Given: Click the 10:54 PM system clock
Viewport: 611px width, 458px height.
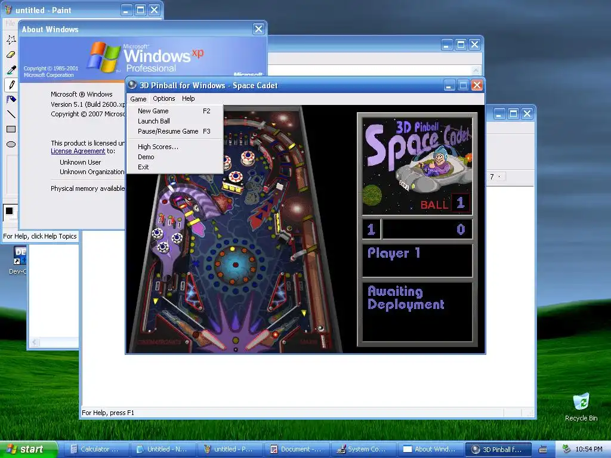Looking at the screenshot, I should coord(589,449).
